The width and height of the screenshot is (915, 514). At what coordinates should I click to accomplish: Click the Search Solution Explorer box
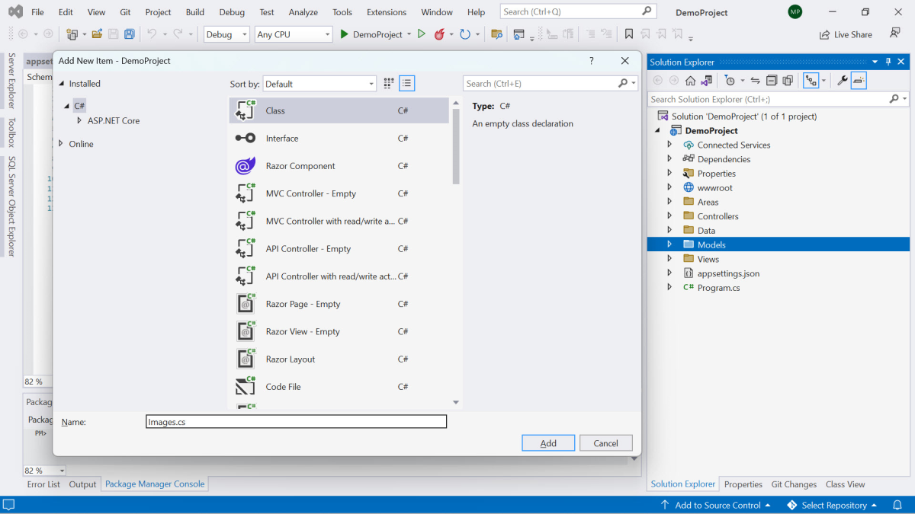click(778, 99)
